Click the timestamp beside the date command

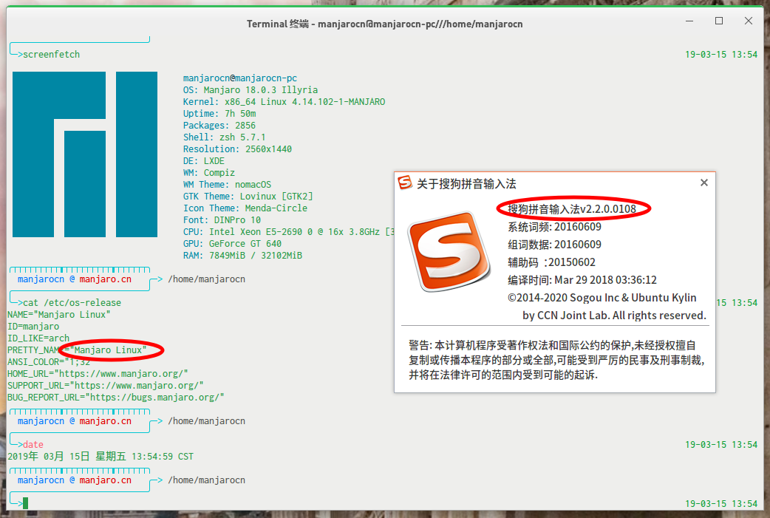pos(721,444)
